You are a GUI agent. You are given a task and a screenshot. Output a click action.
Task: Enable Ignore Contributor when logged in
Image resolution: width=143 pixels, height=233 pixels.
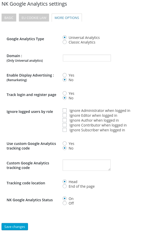tap(65, 125)
